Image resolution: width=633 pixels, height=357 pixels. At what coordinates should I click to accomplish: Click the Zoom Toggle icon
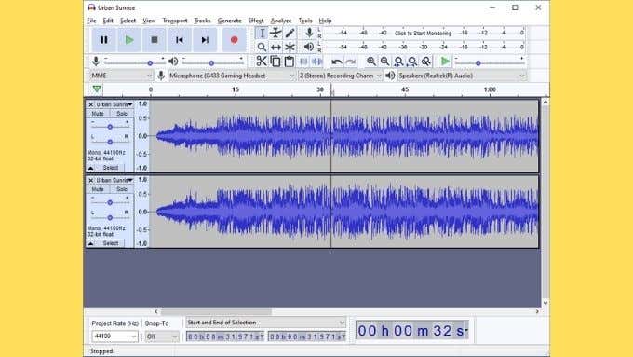click(426, 62)
